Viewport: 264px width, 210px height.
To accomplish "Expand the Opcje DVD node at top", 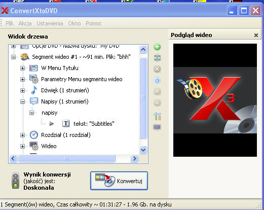I will 13,46.
